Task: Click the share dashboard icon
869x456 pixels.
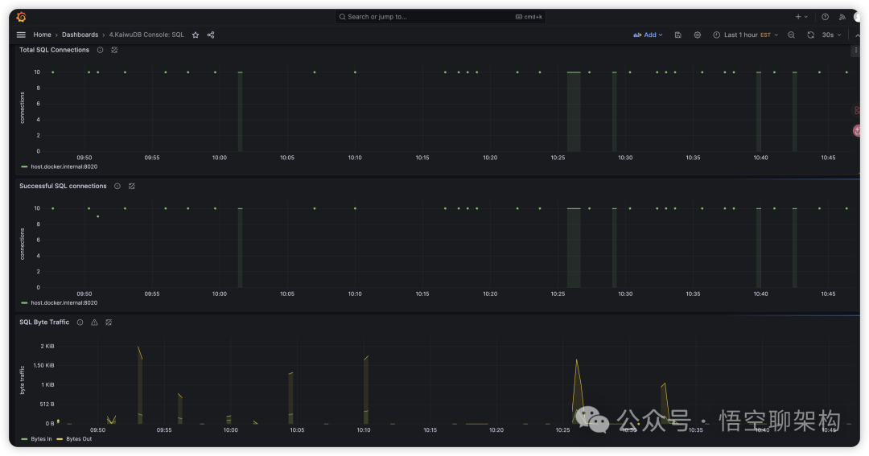Action: 211,35
